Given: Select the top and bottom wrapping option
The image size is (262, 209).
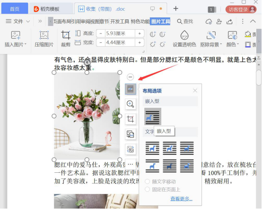Looking at the screenshot, I should pos(152,166).
